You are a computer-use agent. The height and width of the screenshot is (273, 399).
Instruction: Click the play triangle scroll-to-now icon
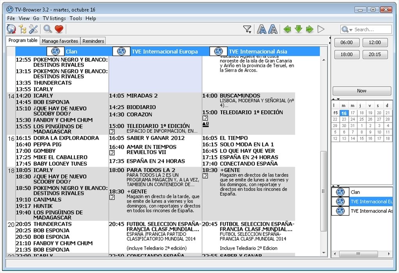pos(321,29)
